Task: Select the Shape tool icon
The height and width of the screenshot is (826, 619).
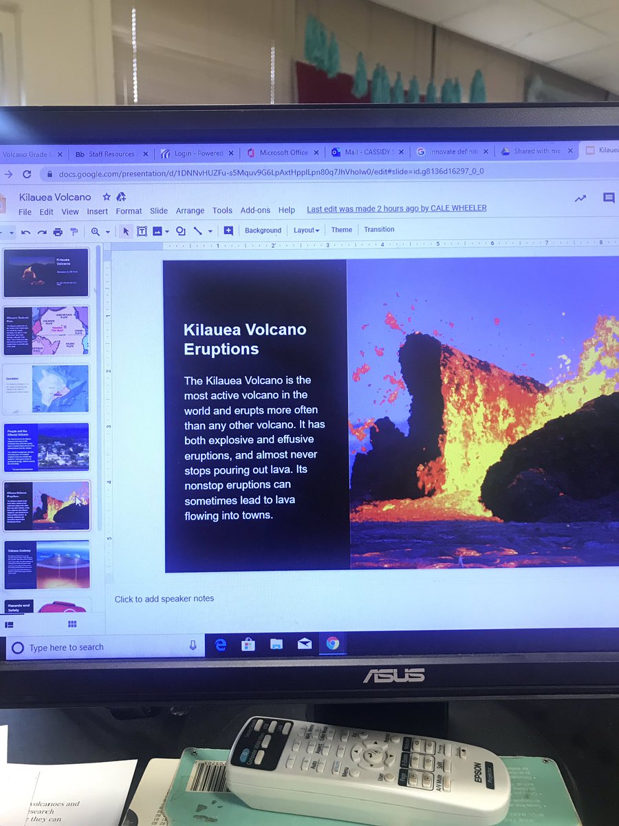Action: (x=181, y=231)
